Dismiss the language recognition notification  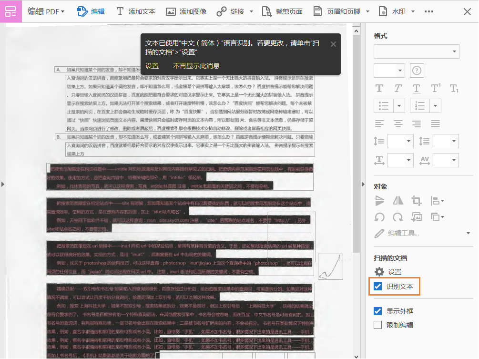333,44
